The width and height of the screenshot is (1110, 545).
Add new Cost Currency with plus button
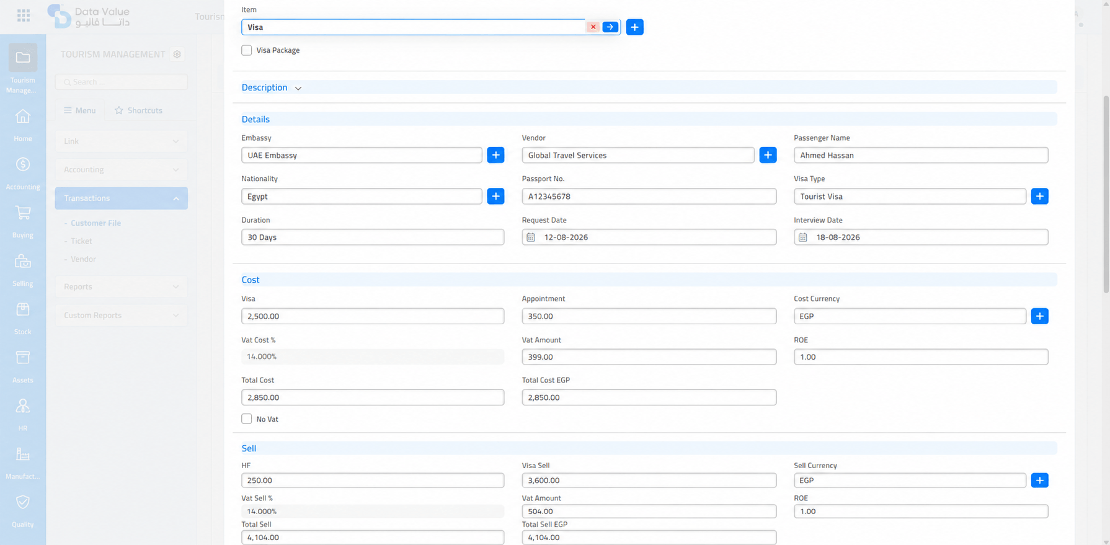1040,316
